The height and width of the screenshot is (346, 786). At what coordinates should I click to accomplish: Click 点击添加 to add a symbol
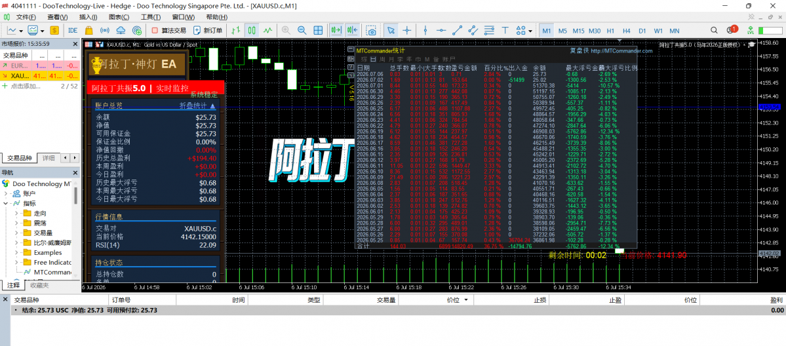click(x=24, y=86)
